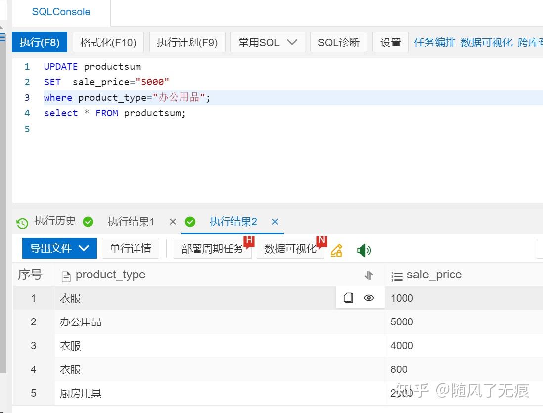Viewport: 543px width, 413px height.
Task: Click the copy cell icon on 衣服 row
Action: (348, 297)
